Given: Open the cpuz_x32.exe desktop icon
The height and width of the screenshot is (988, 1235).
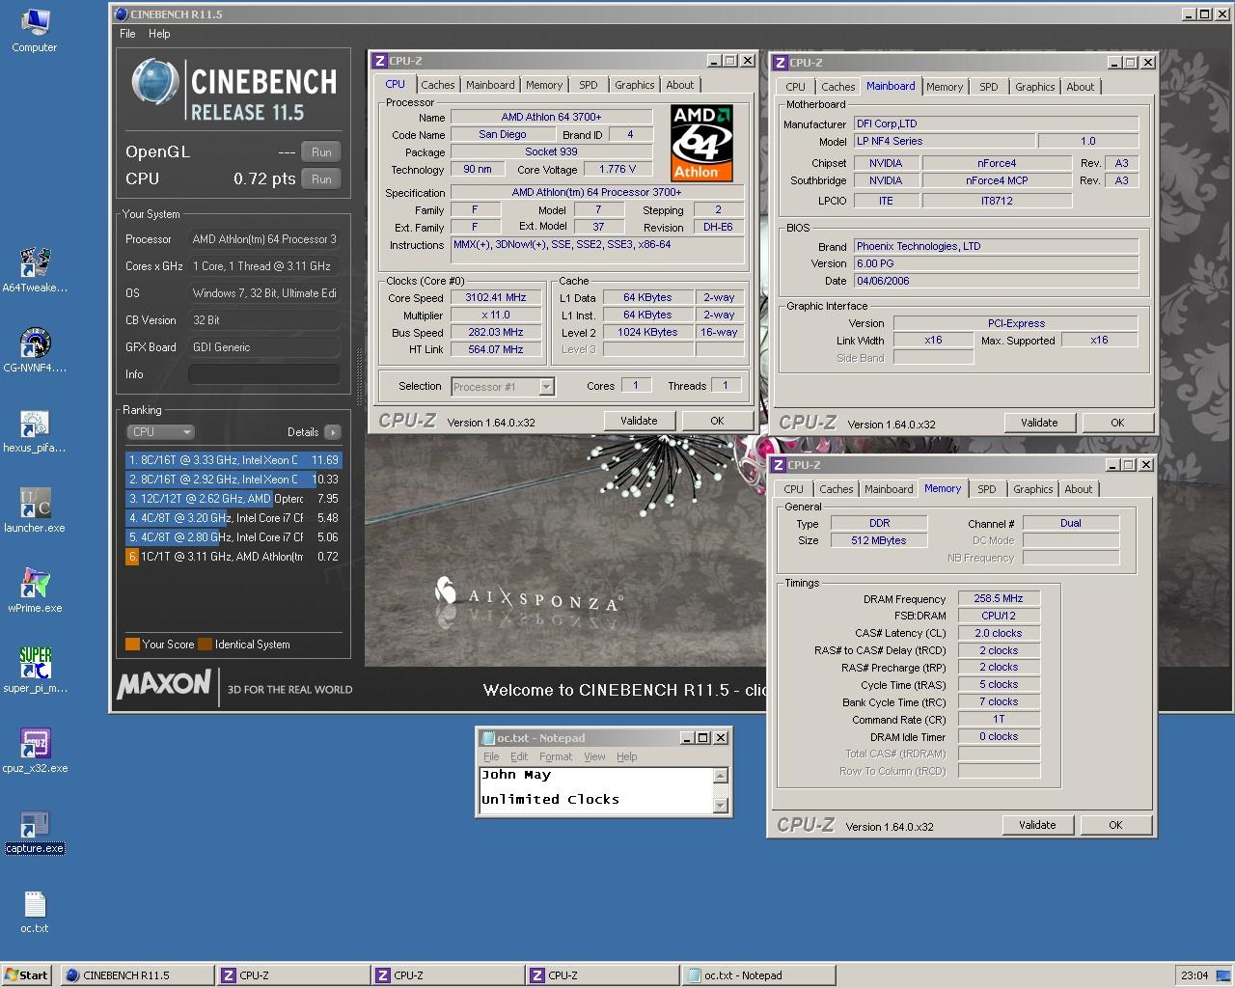Looking at the screenshot, I should 35,751.
